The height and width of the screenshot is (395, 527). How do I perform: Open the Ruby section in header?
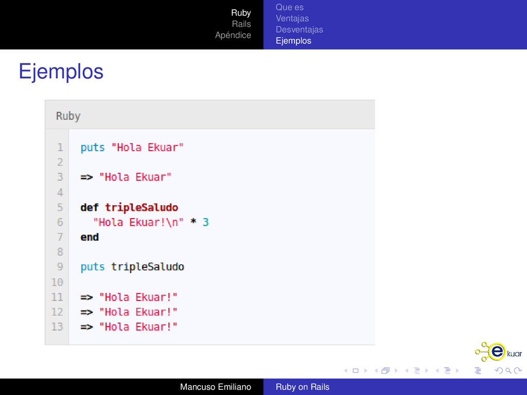pyautogui.click(x=241, y=13)
